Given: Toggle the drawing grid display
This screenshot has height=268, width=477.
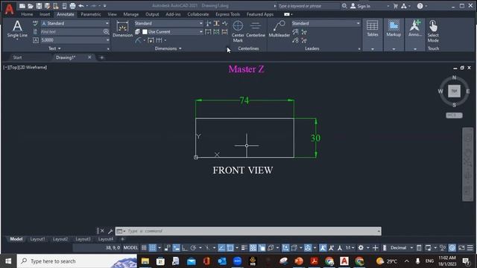Looking at the screenshot, I should [144, 248].
